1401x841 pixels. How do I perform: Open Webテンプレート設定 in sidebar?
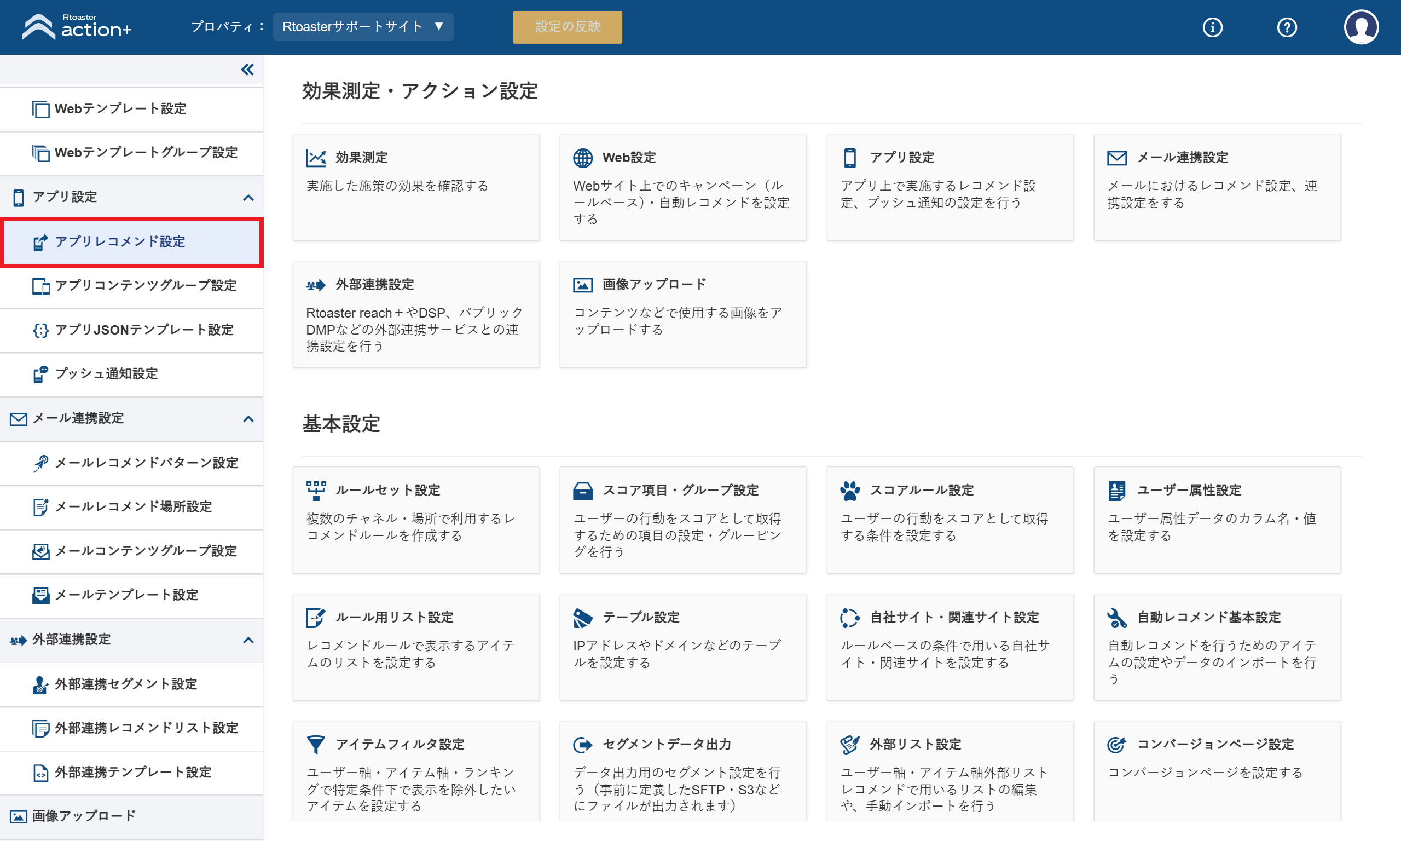pyautogui.click(x=131, y=109)
